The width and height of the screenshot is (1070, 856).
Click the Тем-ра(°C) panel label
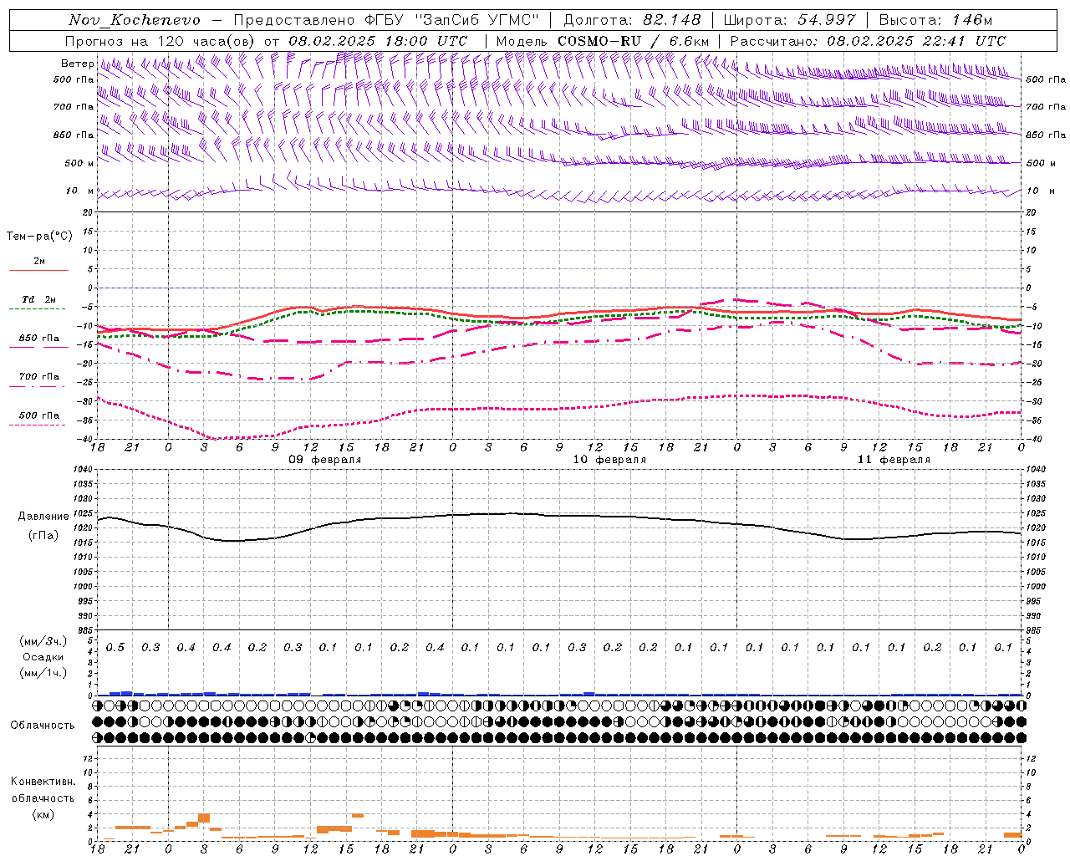point(39,236)
